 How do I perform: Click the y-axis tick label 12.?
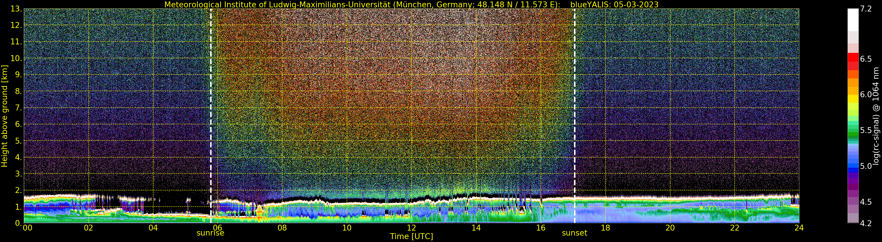point(16,25)
